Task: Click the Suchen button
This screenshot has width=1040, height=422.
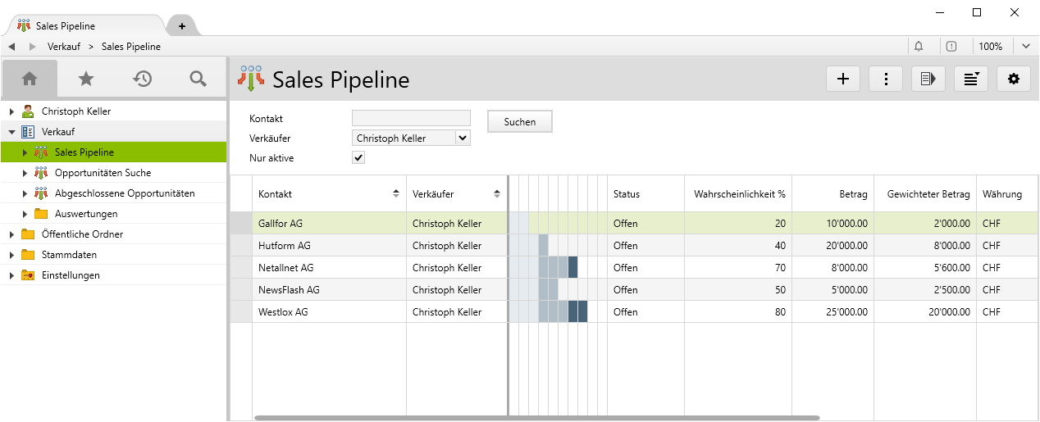Action: (520, 121)
